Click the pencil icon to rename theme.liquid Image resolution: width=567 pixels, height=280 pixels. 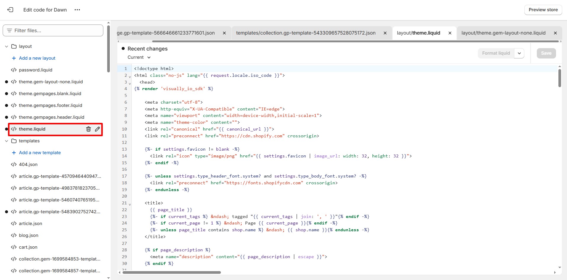pyautogui.click(x=97, y=129)
